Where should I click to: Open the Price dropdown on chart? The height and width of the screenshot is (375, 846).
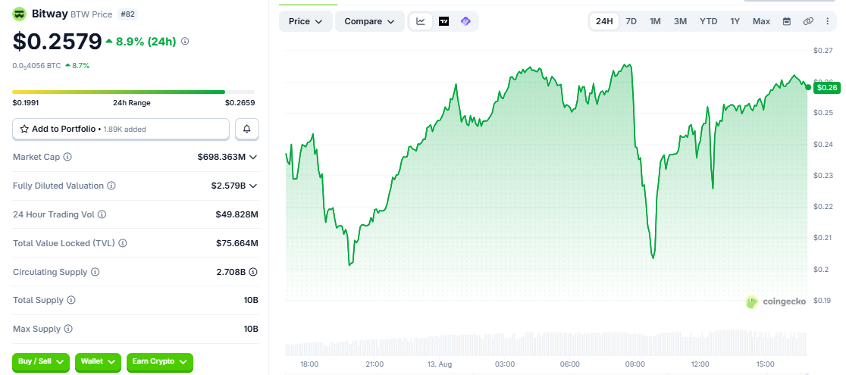[x=305, y=21]
